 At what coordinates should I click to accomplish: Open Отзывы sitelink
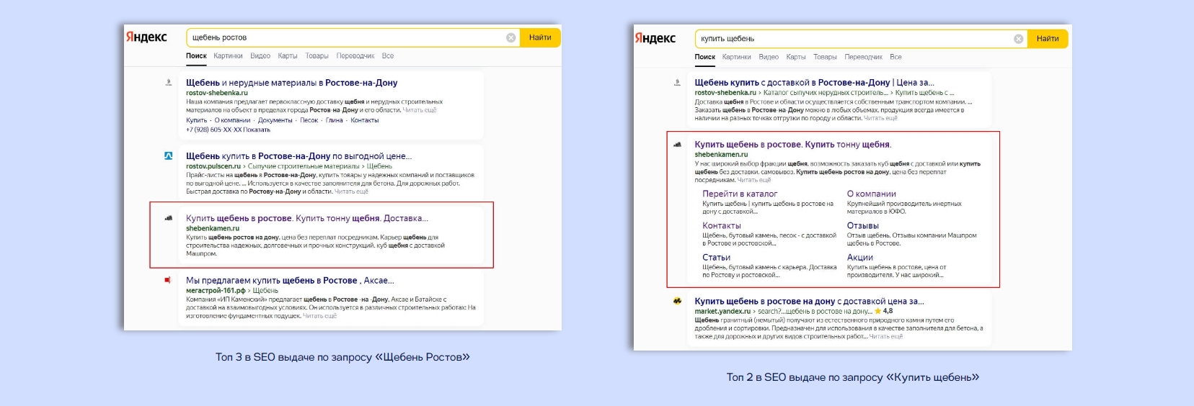tap(863, 225)
